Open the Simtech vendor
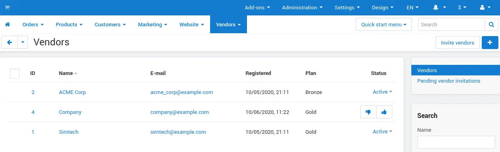 [68, 132]
